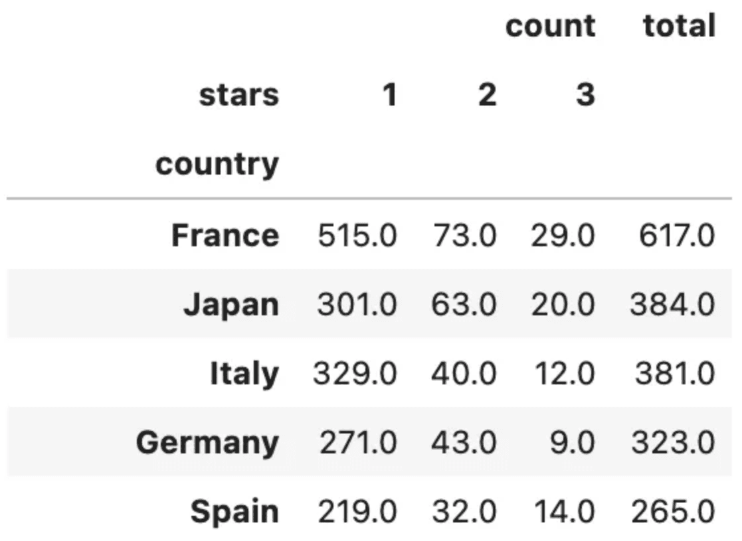
Task: Click Germany's three-star count 9.0
Action: [572, 443]
